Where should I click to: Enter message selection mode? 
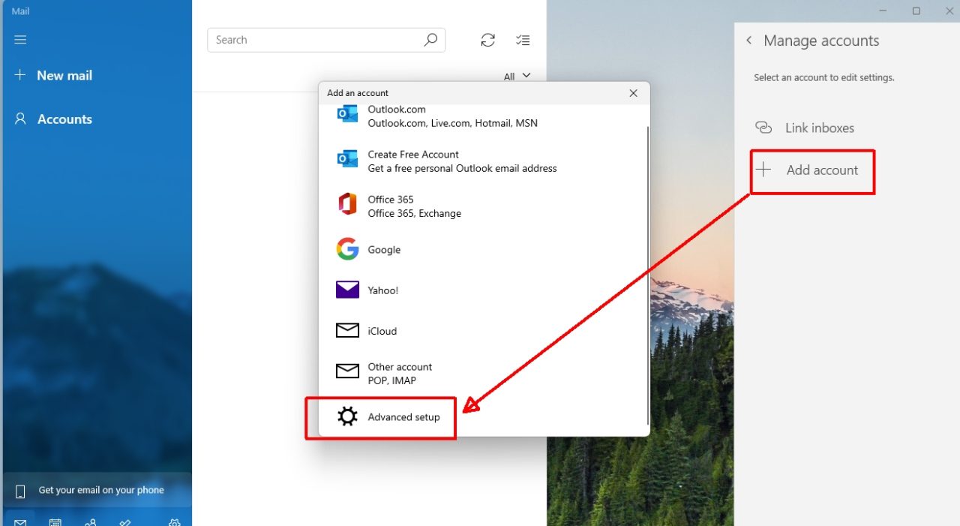tap(523, 40)
